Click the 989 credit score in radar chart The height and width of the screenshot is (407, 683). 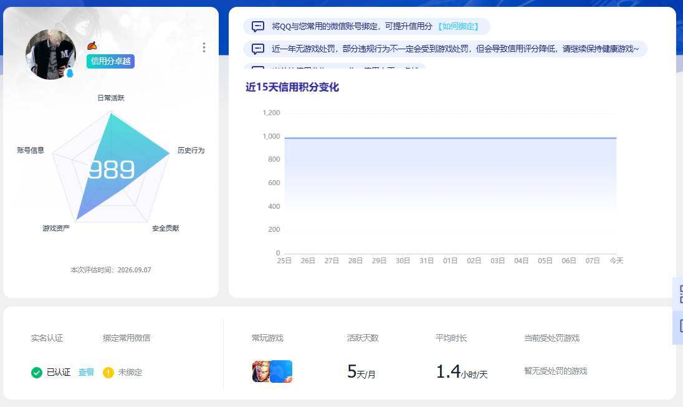click(111, 170)
